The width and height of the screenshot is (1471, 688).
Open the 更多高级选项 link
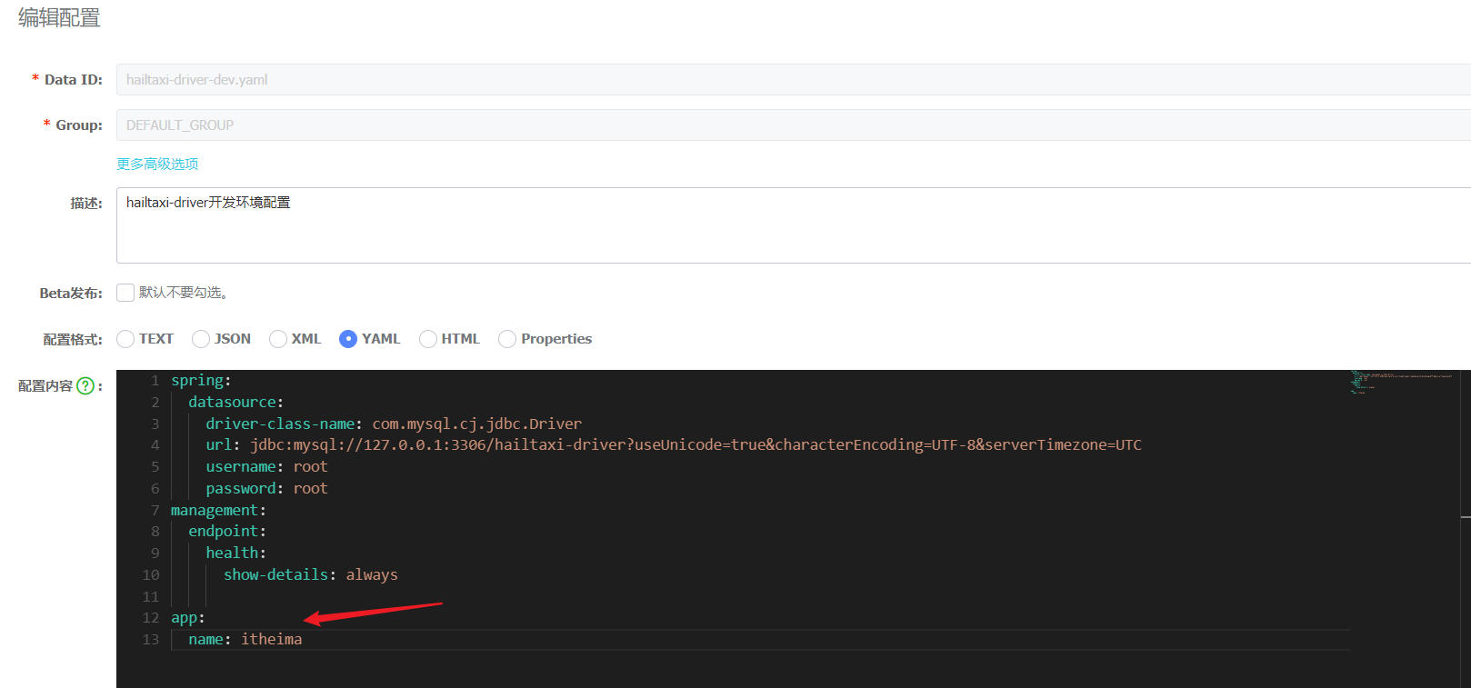pyautogui.click(x=157, y=164)
